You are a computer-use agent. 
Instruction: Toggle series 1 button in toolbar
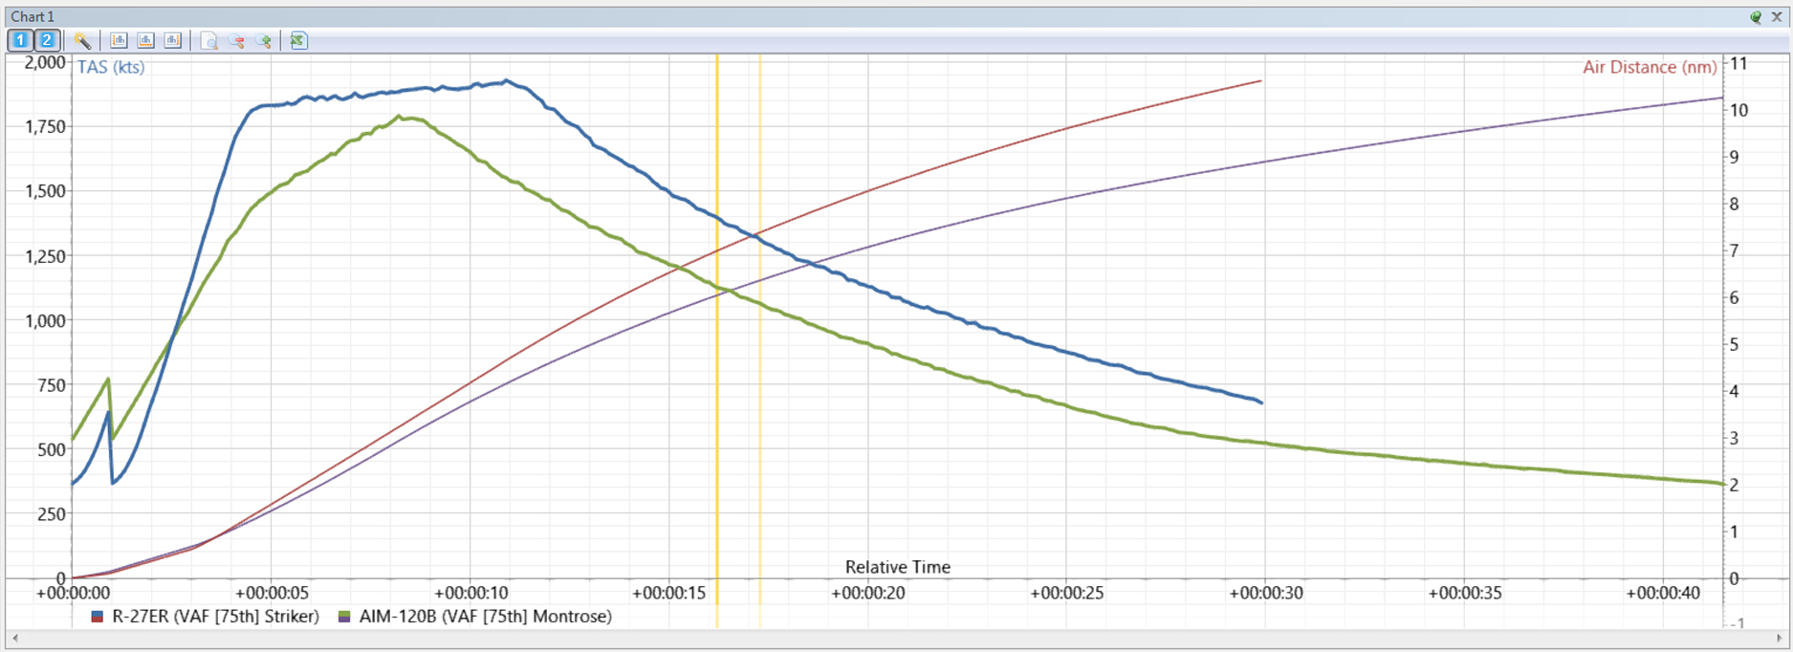coord(20,40)
